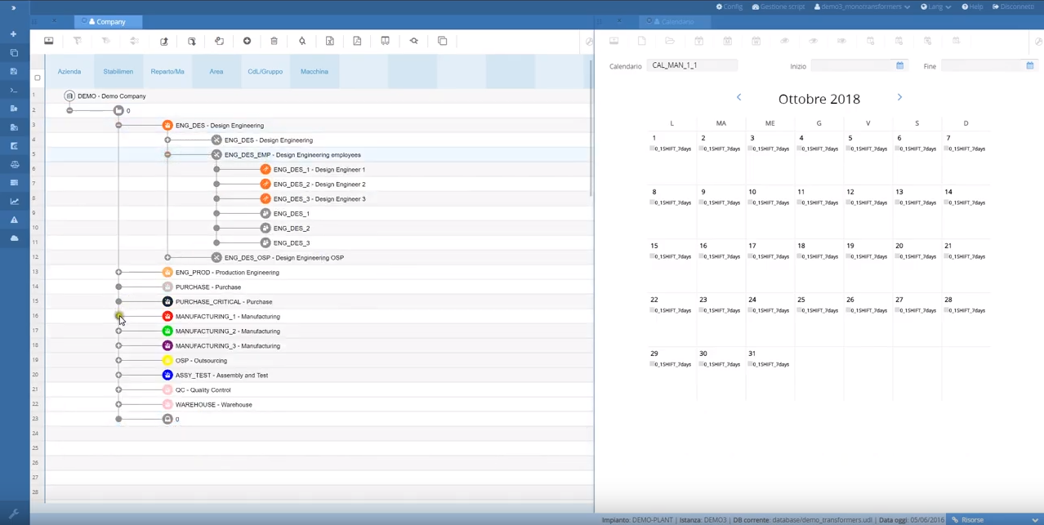Collapse the ENG_DES - Design Engineering department node
The height and width of the screenshot is (525, 1044).
118,126
